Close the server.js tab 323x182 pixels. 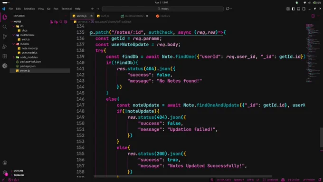92,16
